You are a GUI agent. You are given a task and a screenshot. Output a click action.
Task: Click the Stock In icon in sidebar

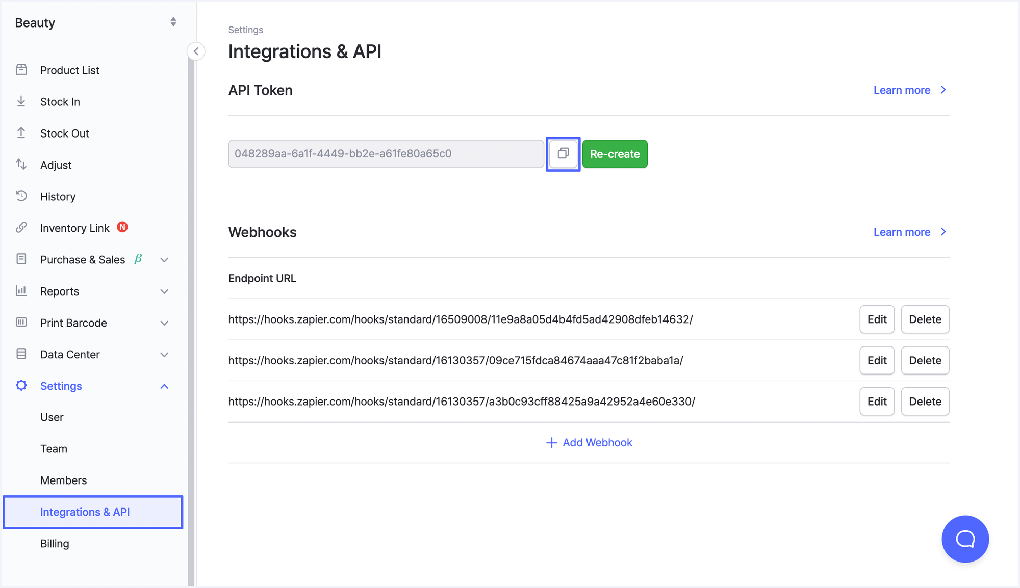22,101
